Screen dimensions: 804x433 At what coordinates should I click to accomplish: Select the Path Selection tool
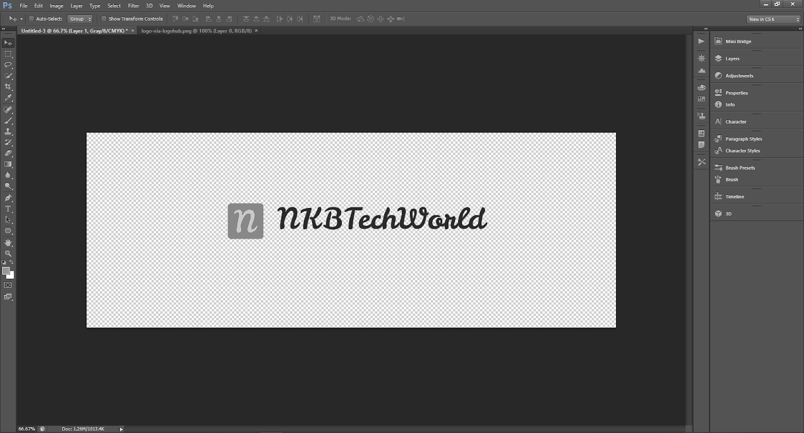pos(8,220)
